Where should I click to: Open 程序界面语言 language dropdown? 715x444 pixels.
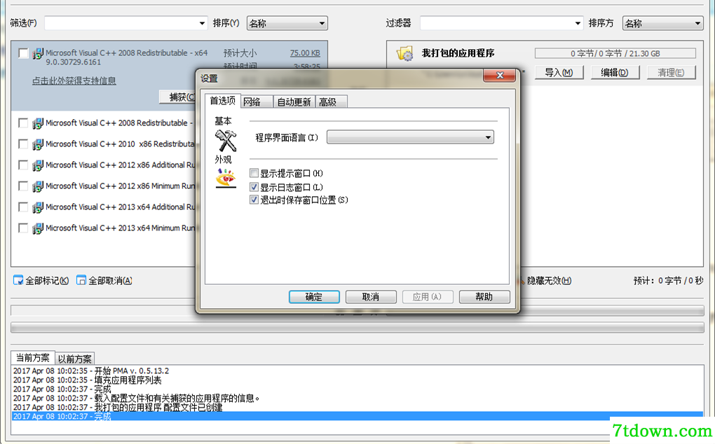(x=410, y=137)
